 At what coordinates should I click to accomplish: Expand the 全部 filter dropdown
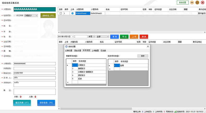(x=102, y=37)
